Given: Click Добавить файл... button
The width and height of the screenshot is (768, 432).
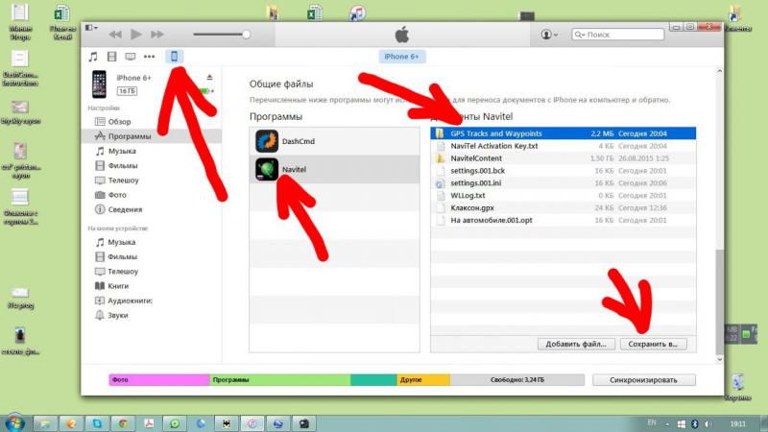Looking at the screenshot, I should pos(576,345).
